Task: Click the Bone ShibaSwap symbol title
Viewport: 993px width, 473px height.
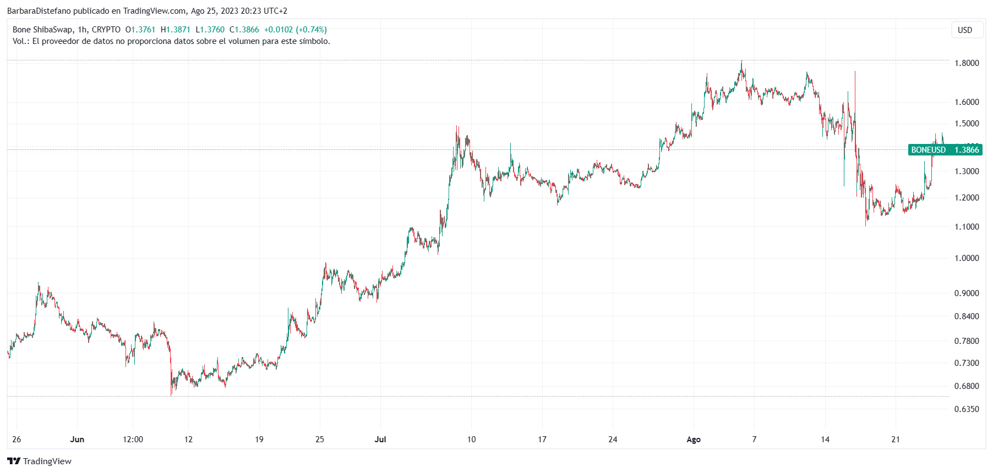Action: pyautogui.click(x=43, y=30)
